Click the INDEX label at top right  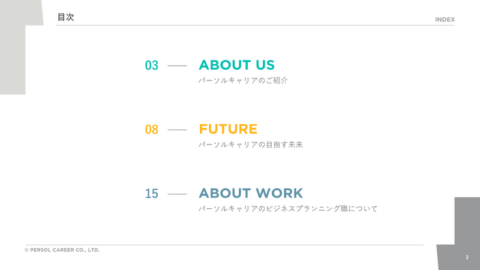445,20
